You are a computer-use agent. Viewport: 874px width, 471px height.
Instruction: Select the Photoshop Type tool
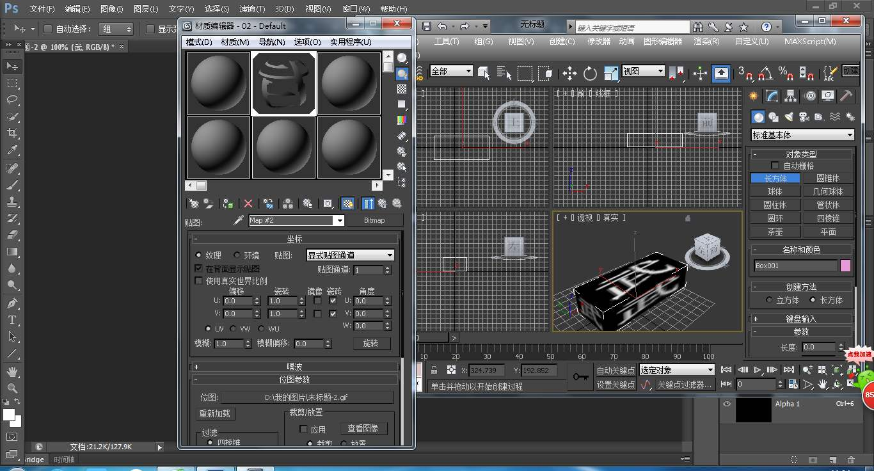pos(12,319)
